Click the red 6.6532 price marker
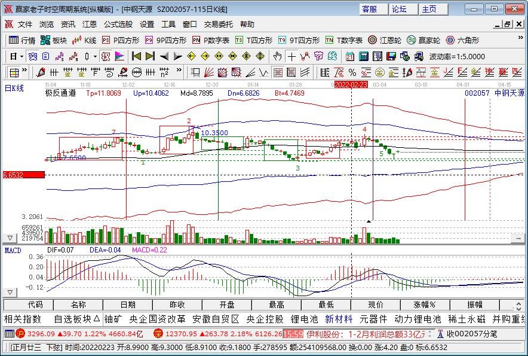This screenshot has height=356, width=528. coord(23,175)
